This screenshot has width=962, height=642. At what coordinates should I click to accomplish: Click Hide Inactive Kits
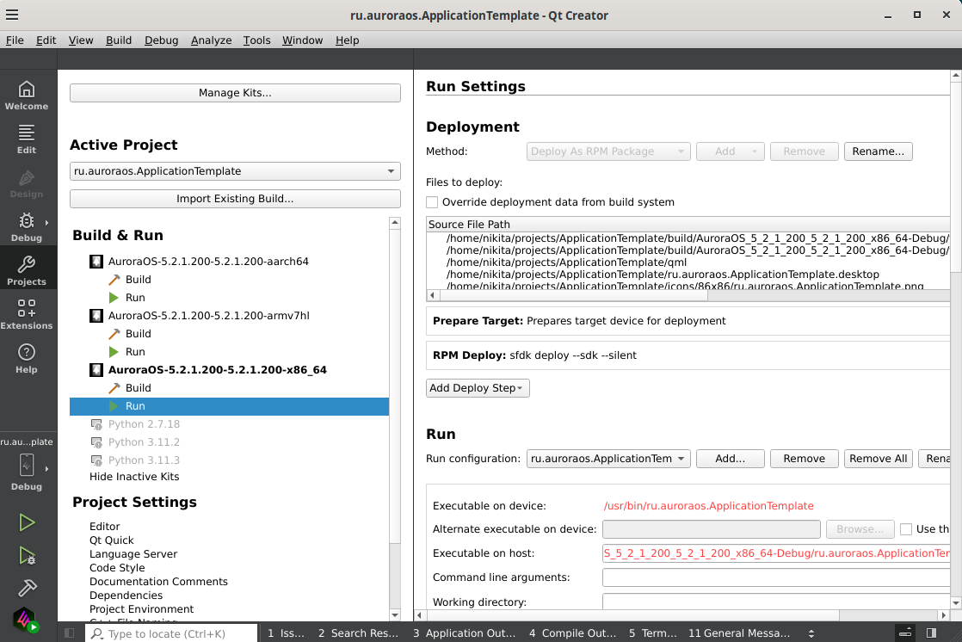point(134,477)
